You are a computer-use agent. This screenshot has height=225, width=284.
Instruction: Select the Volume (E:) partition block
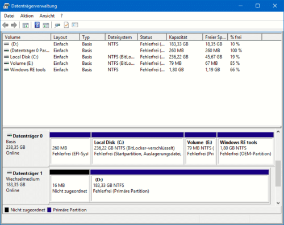(201, 148)
